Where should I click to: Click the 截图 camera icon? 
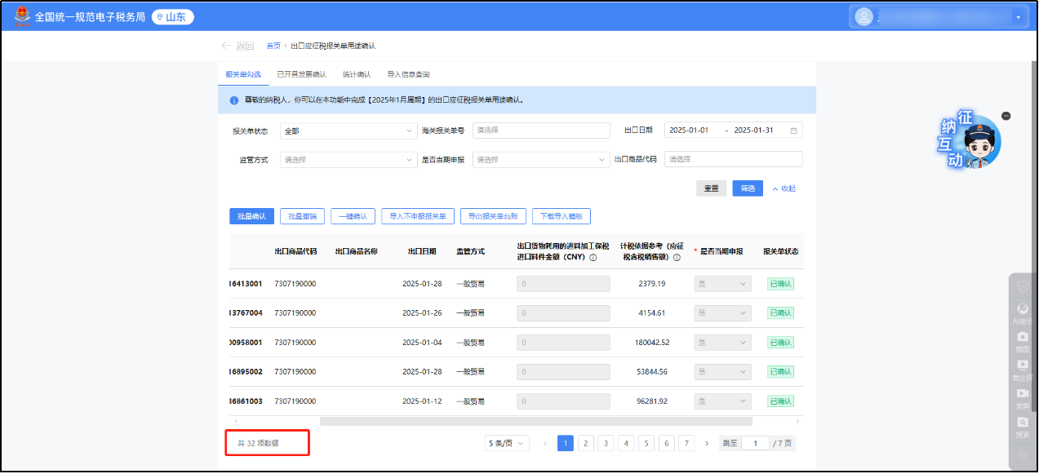1023,340
